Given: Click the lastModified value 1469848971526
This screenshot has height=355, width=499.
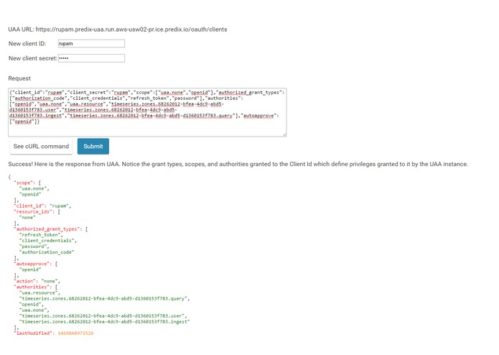Looking at the screenshot, I should tap(75, 333).
